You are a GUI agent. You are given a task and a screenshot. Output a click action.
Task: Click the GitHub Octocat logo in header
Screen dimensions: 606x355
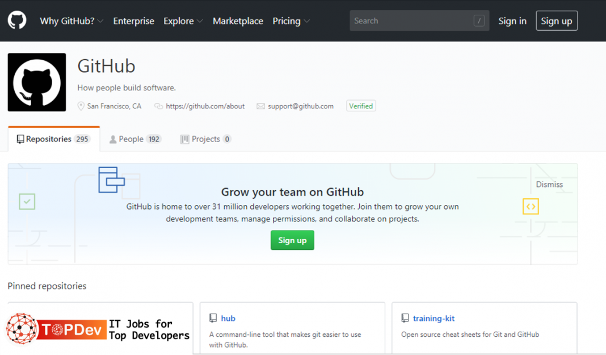coord(17,21)
